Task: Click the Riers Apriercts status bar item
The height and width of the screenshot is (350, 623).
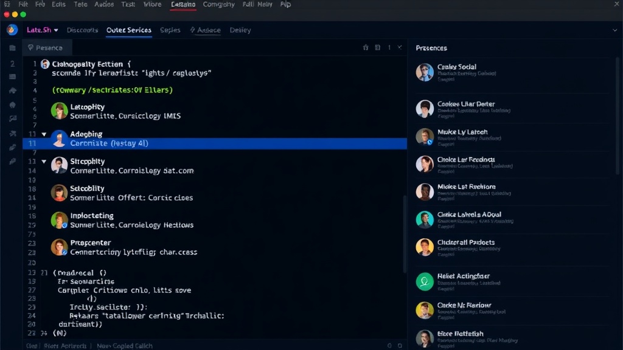Action: pyautogui.click(x=64, y=346)
